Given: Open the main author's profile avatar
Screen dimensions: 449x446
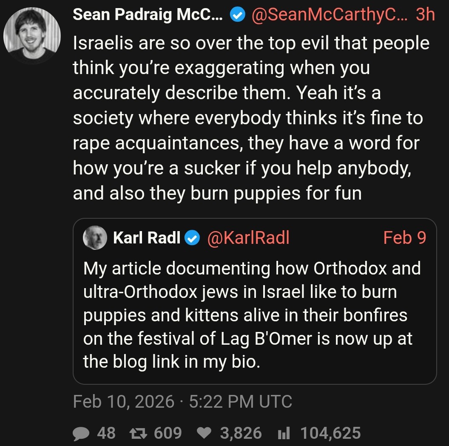Looking at the screenshot, I should point(32,35).
